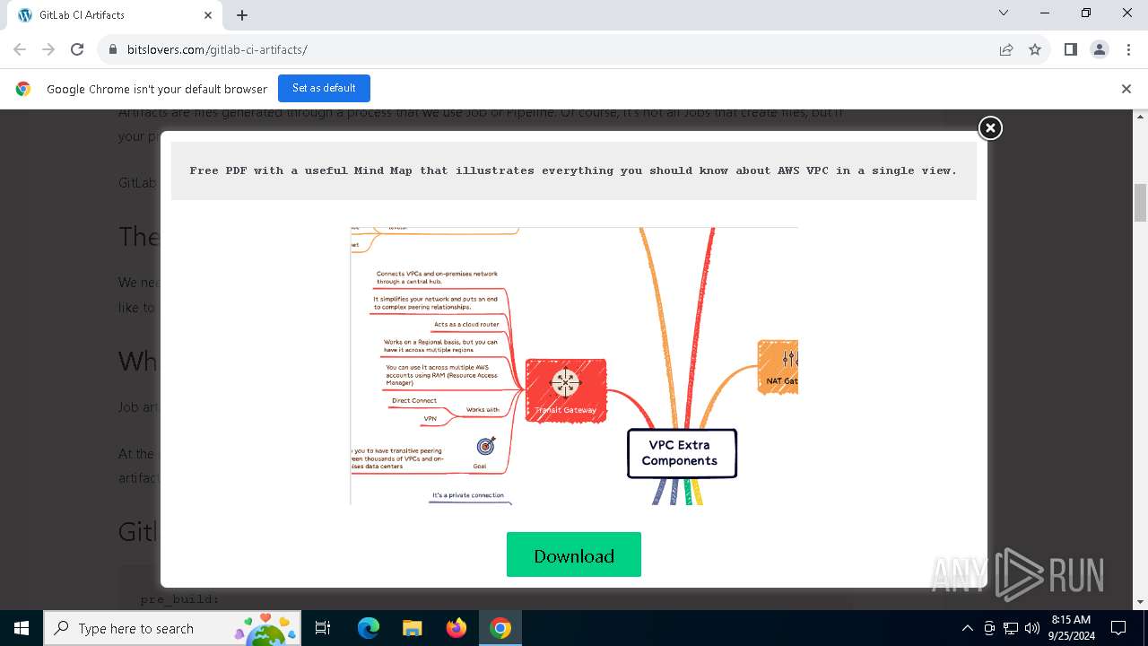Show hidden system tray icons

[967, 628]
